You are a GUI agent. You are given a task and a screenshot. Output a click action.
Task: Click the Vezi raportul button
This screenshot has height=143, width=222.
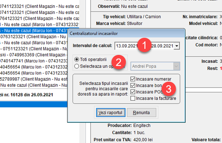[x=111, y=113]
